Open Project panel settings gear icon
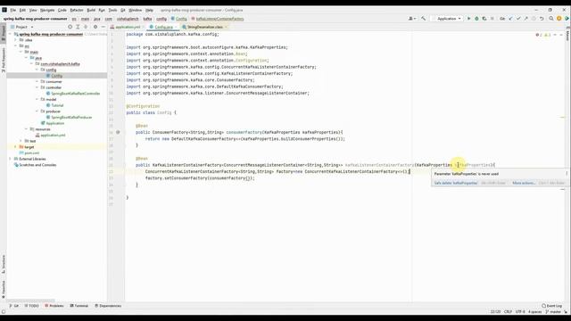Image resolution: width=571 pixels, height=321 pixels. tap(95, 27)
